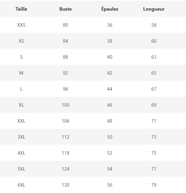
Task: Select the XXL size label
Action: tap(21, 121)
